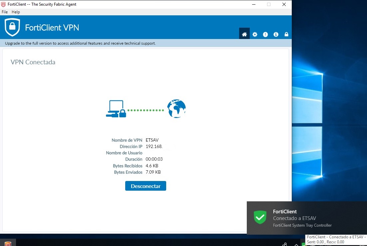Expand the hidden system tray icons chevron
The image size is (367, 246).
tap(296, 244)
